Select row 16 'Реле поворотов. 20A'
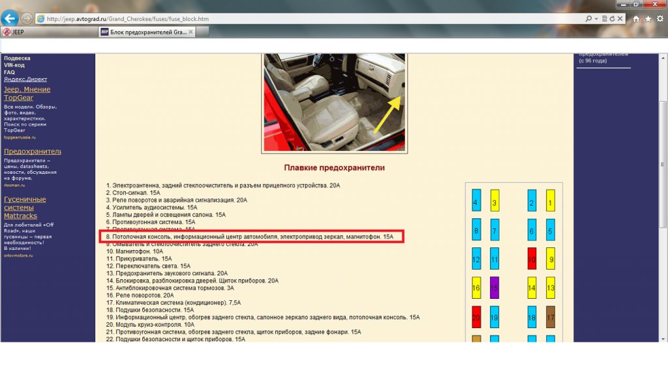 [x=140, y=295]
